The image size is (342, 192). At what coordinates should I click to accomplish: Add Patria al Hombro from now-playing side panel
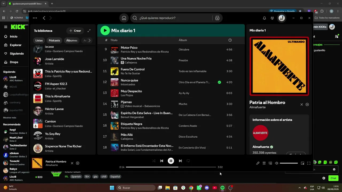(307, 105)
